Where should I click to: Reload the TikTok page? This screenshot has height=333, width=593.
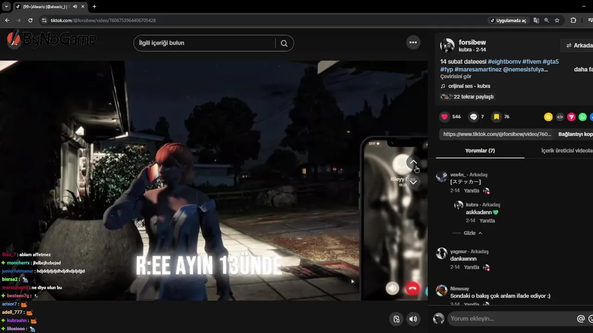(x=31, y=20)
